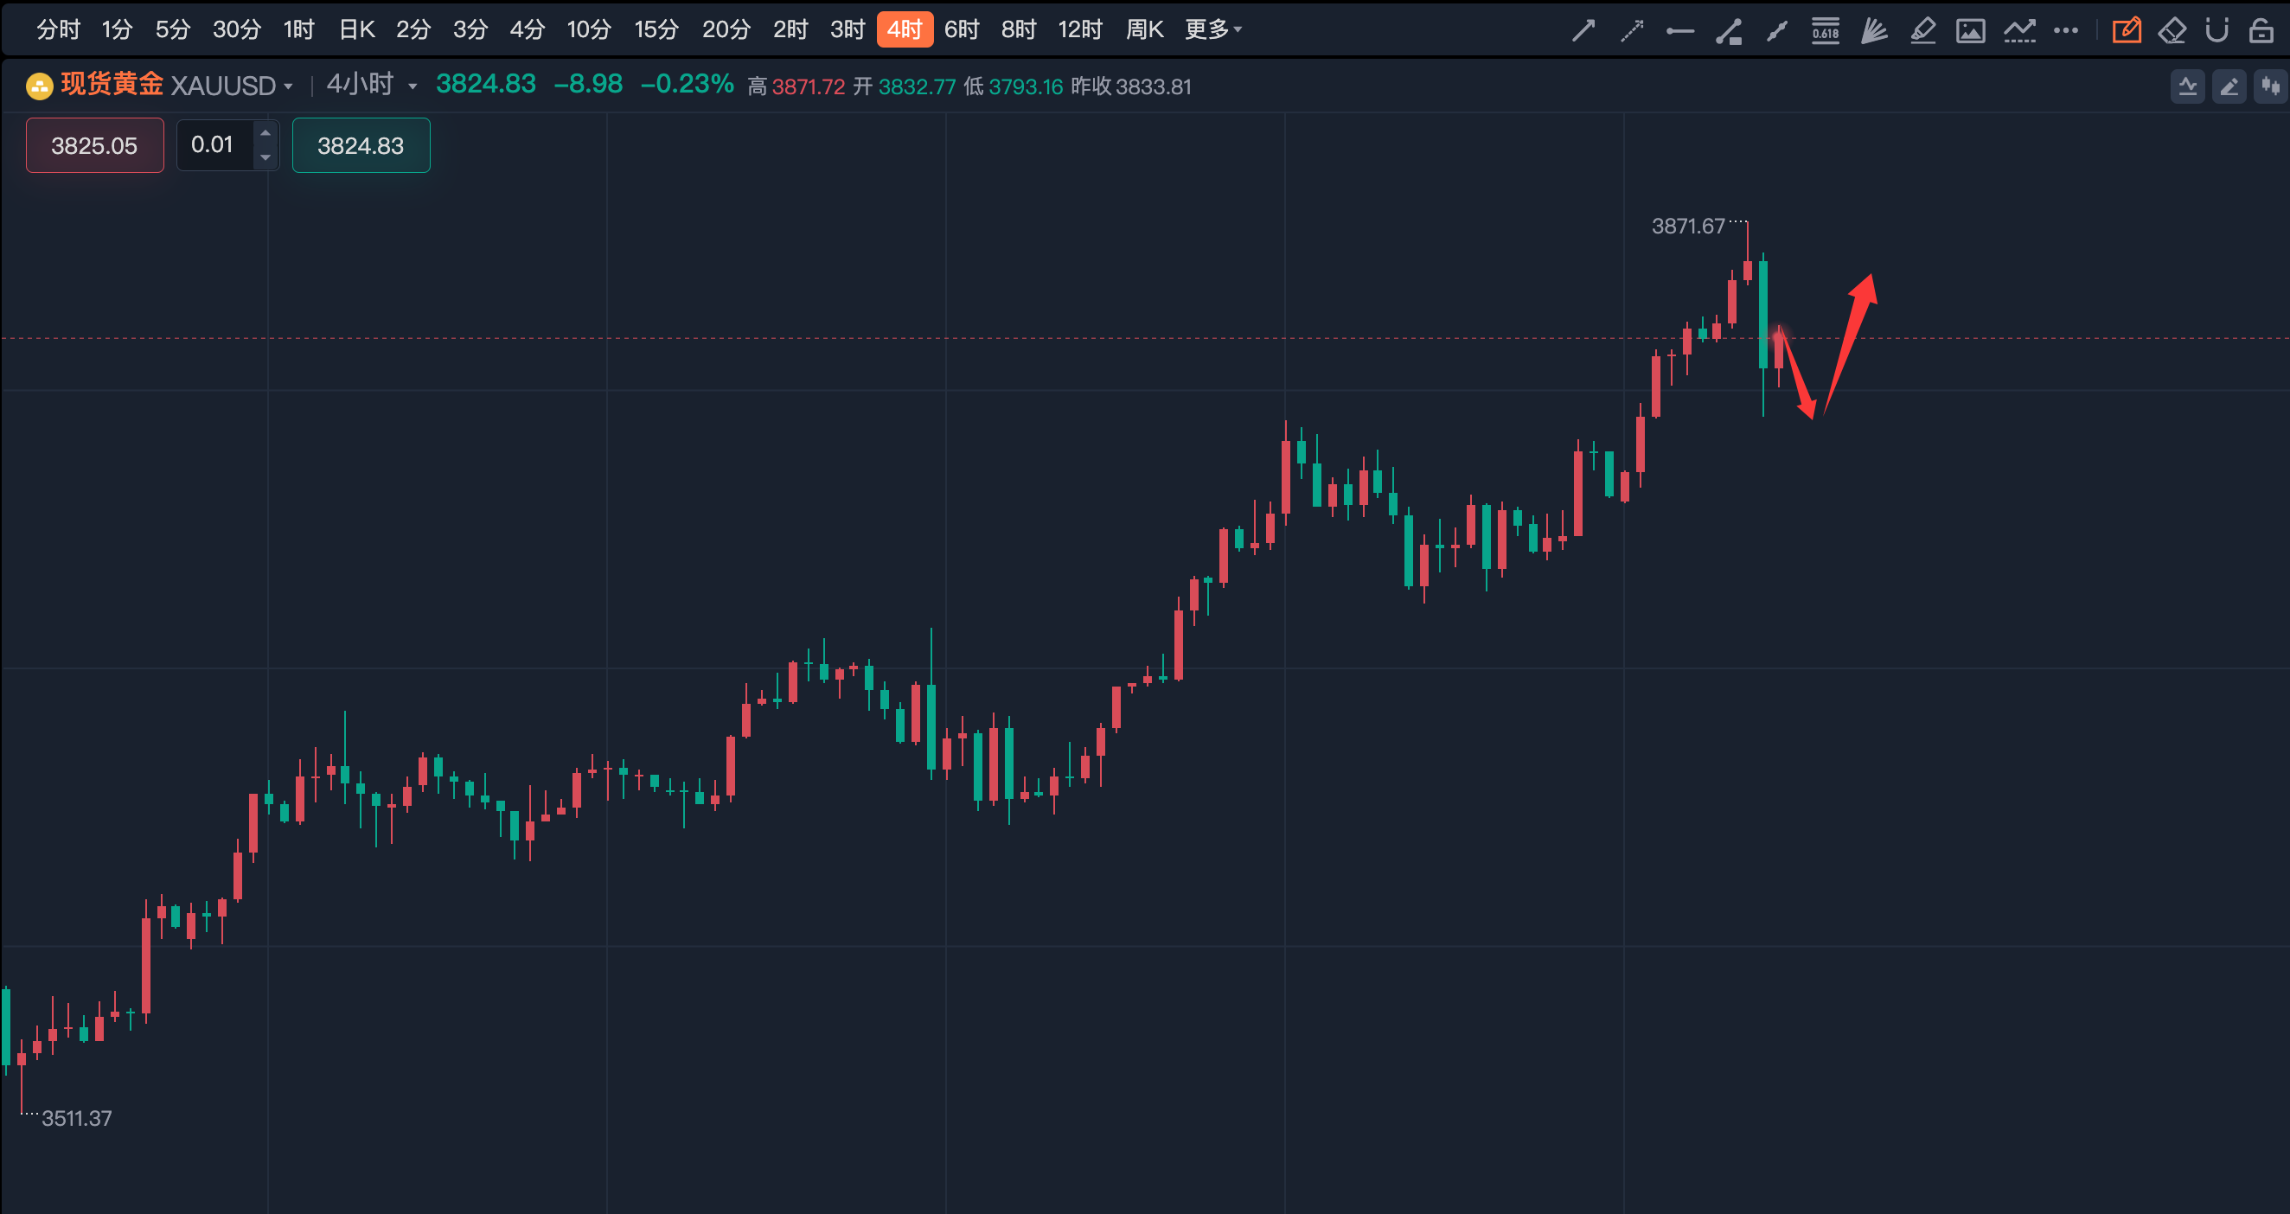Select the dashed arrow line tool

click(1632, 30)
